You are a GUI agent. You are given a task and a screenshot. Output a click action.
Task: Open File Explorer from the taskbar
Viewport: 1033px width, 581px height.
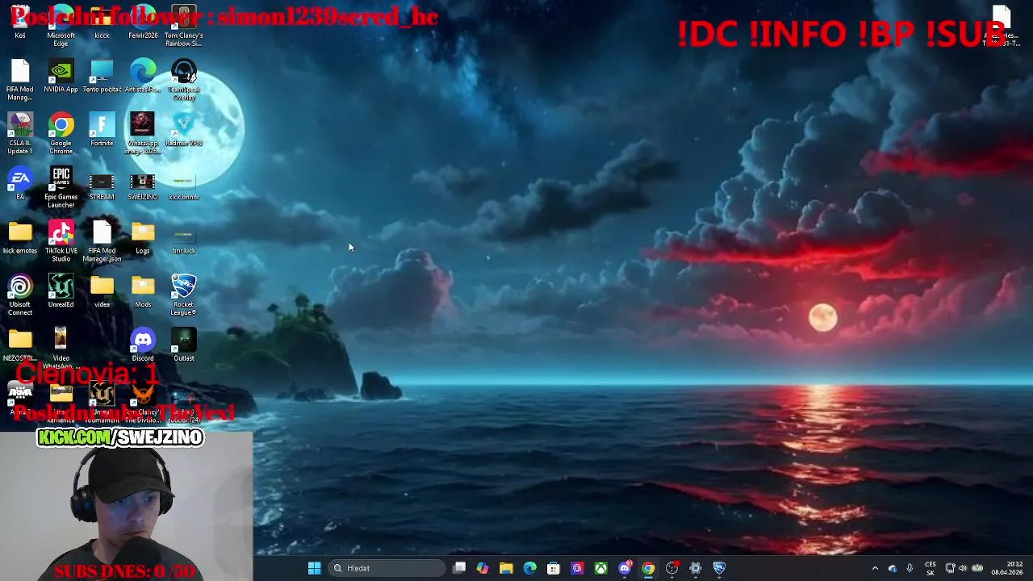pos(506,568)
